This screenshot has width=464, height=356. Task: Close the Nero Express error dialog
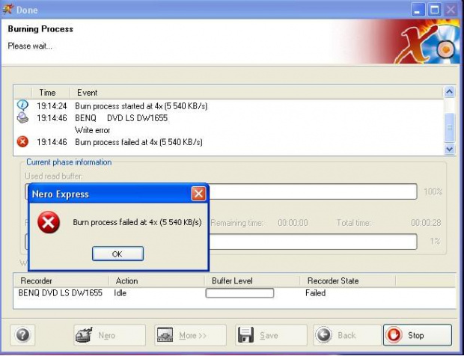click(x=198, y=194)
